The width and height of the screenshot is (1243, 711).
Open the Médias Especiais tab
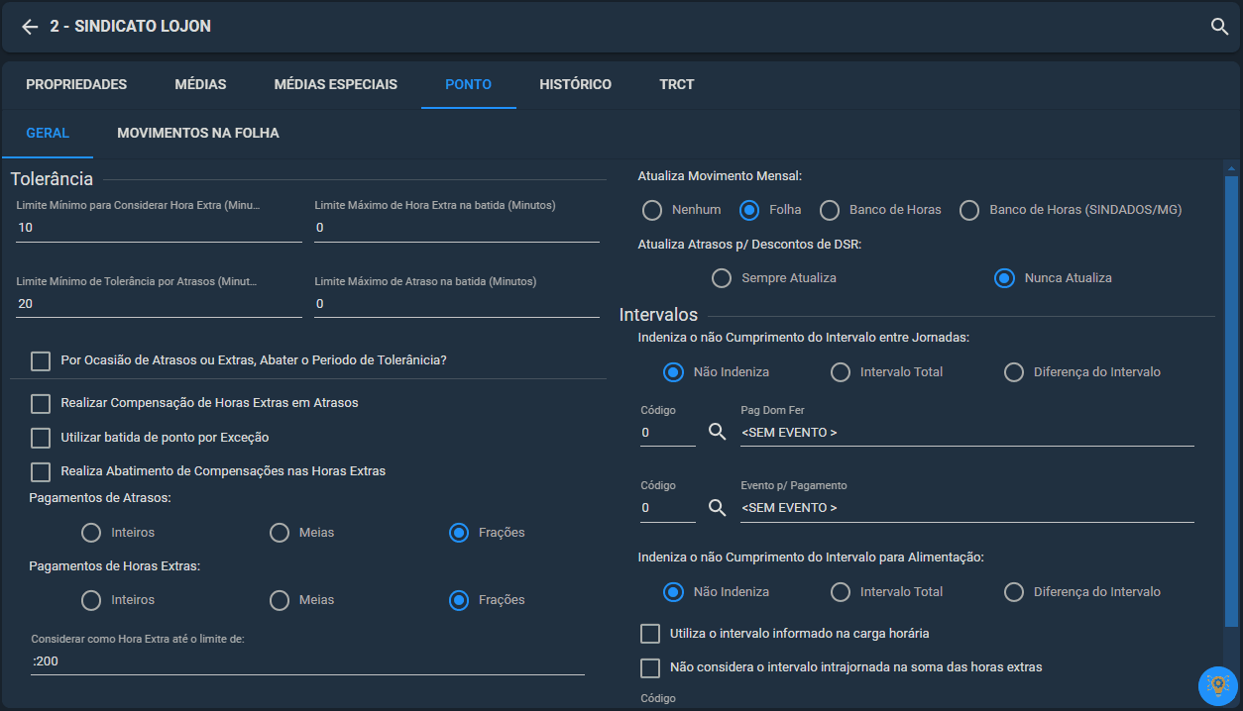click(336, 84)
